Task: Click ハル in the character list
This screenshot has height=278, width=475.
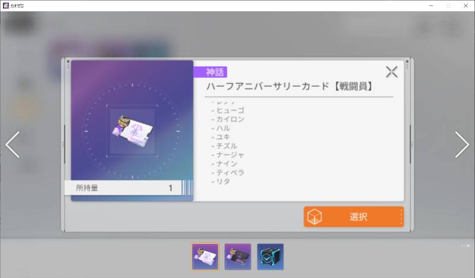Action: click(x=223, y=128)
